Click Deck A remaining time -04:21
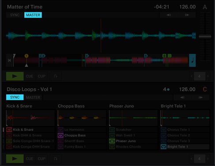The image size is (215, 166). tap(162, 7)
